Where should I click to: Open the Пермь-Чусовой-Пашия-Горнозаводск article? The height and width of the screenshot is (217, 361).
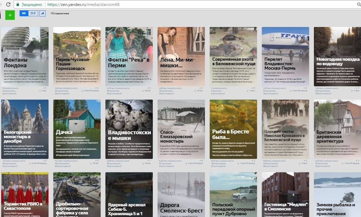click(77, 56)
